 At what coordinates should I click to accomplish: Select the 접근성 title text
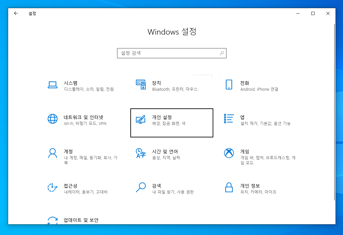click(x=71, y=186)
